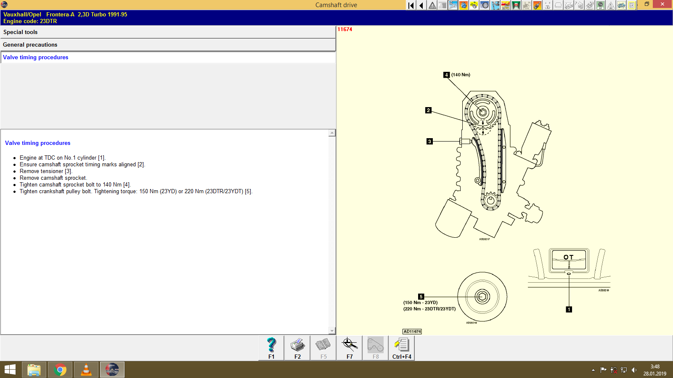Select the blue wrench repair icon

click(453, 5)
